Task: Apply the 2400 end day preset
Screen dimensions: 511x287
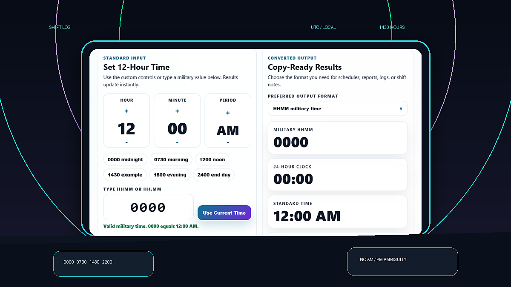Action: (x=214, y=175)
